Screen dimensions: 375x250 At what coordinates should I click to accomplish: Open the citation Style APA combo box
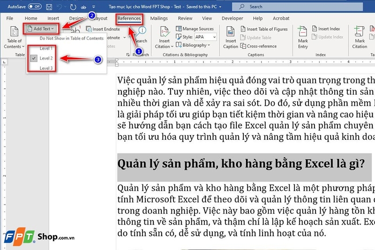coord(205,37)
